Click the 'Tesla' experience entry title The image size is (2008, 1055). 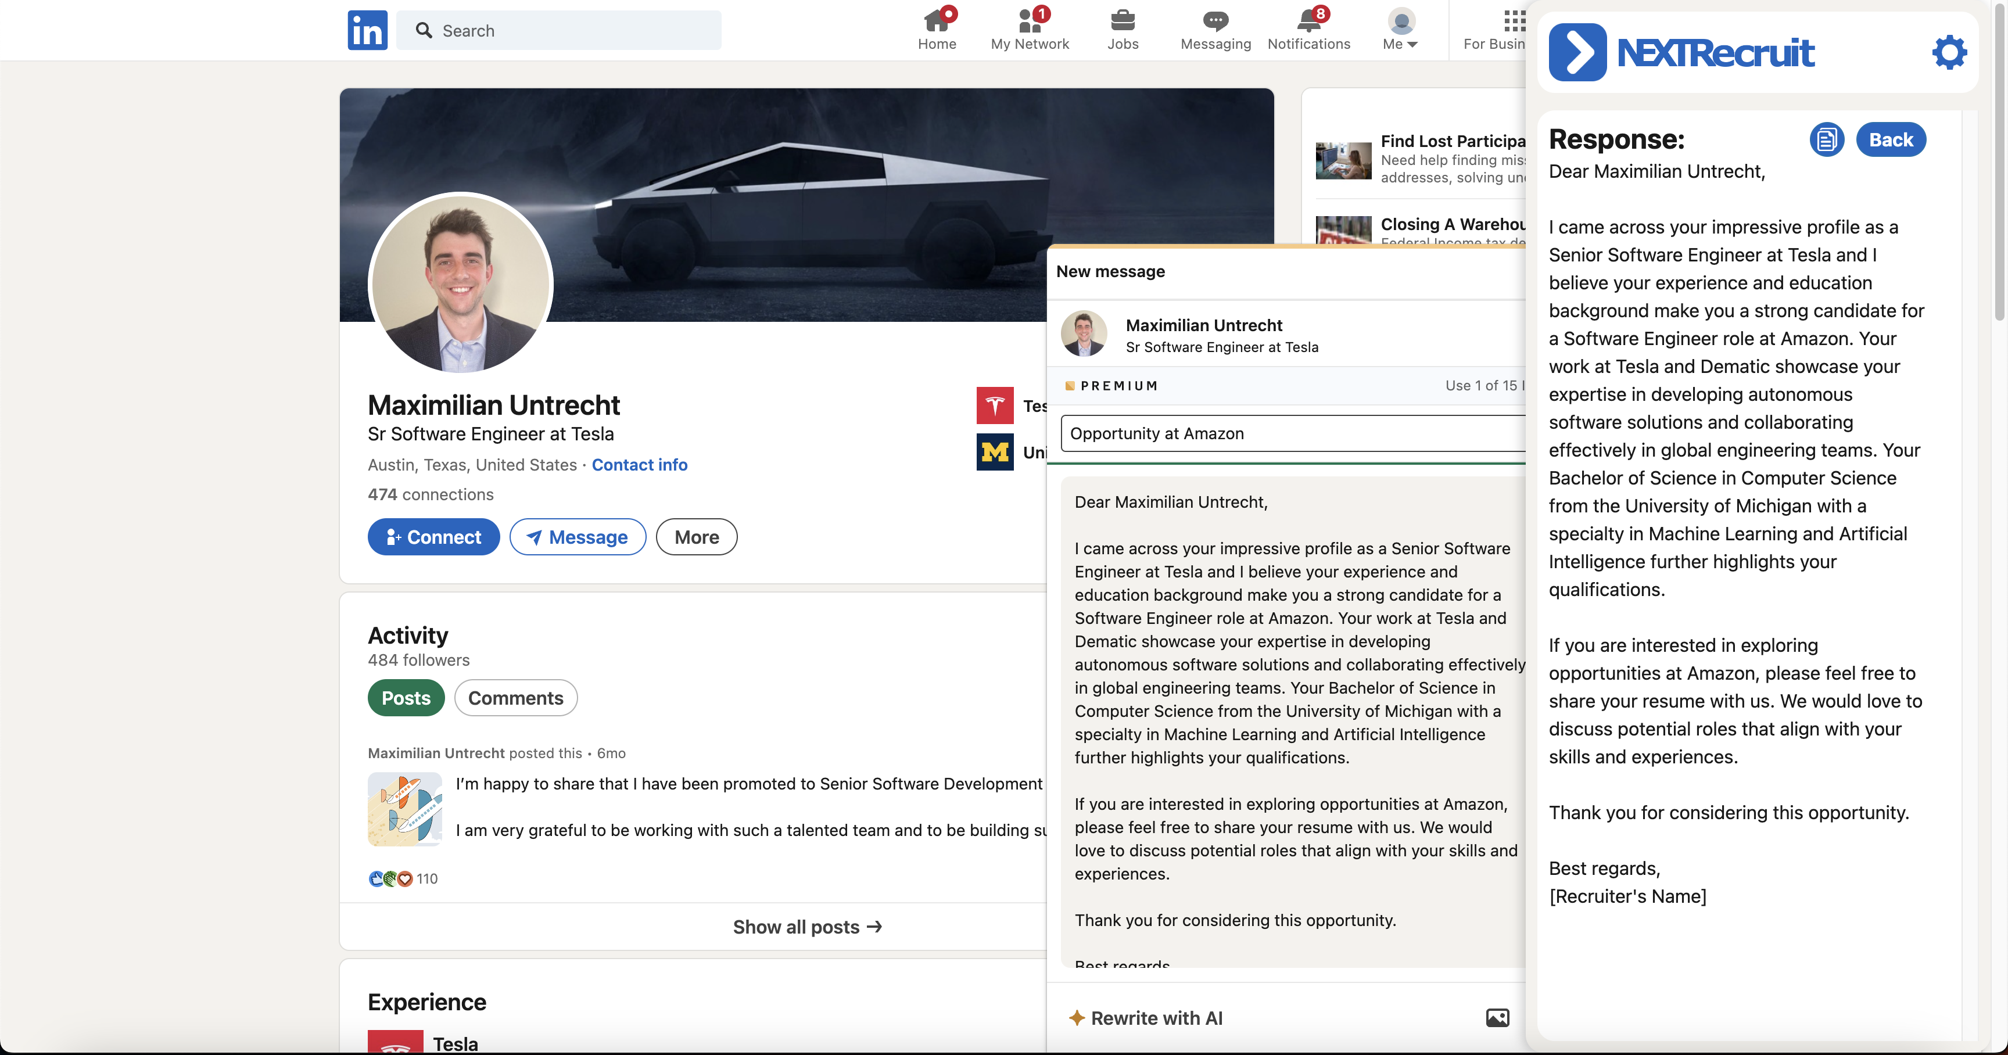456,1043
